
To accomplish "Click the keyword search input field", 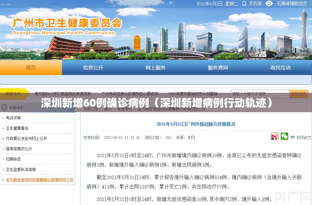I will (x=260, y=94).
